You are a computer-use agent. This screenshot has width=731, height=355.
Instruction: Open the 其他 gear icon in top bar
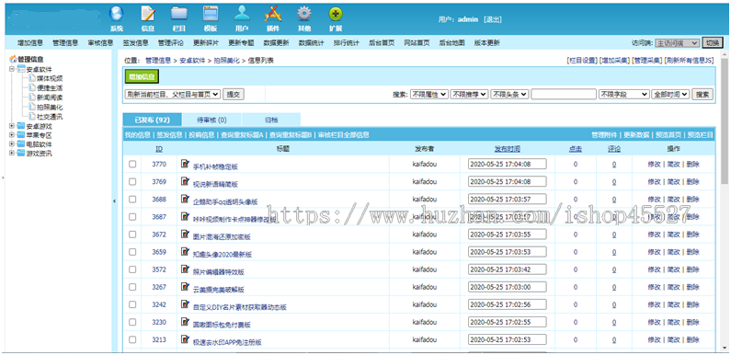point(304,15)
